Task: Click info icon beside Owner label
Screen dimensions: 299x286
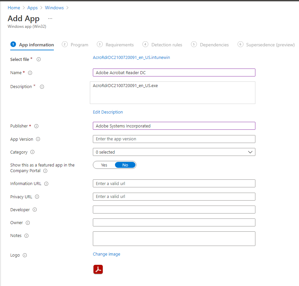Action: [28, 223]
